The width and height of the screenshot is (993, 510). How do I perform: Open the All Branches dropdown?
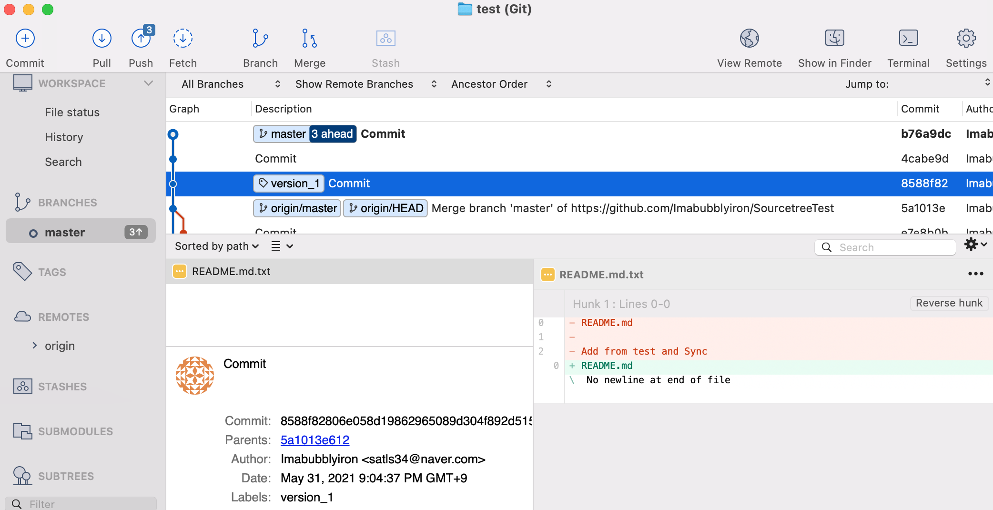coord(231,84)
